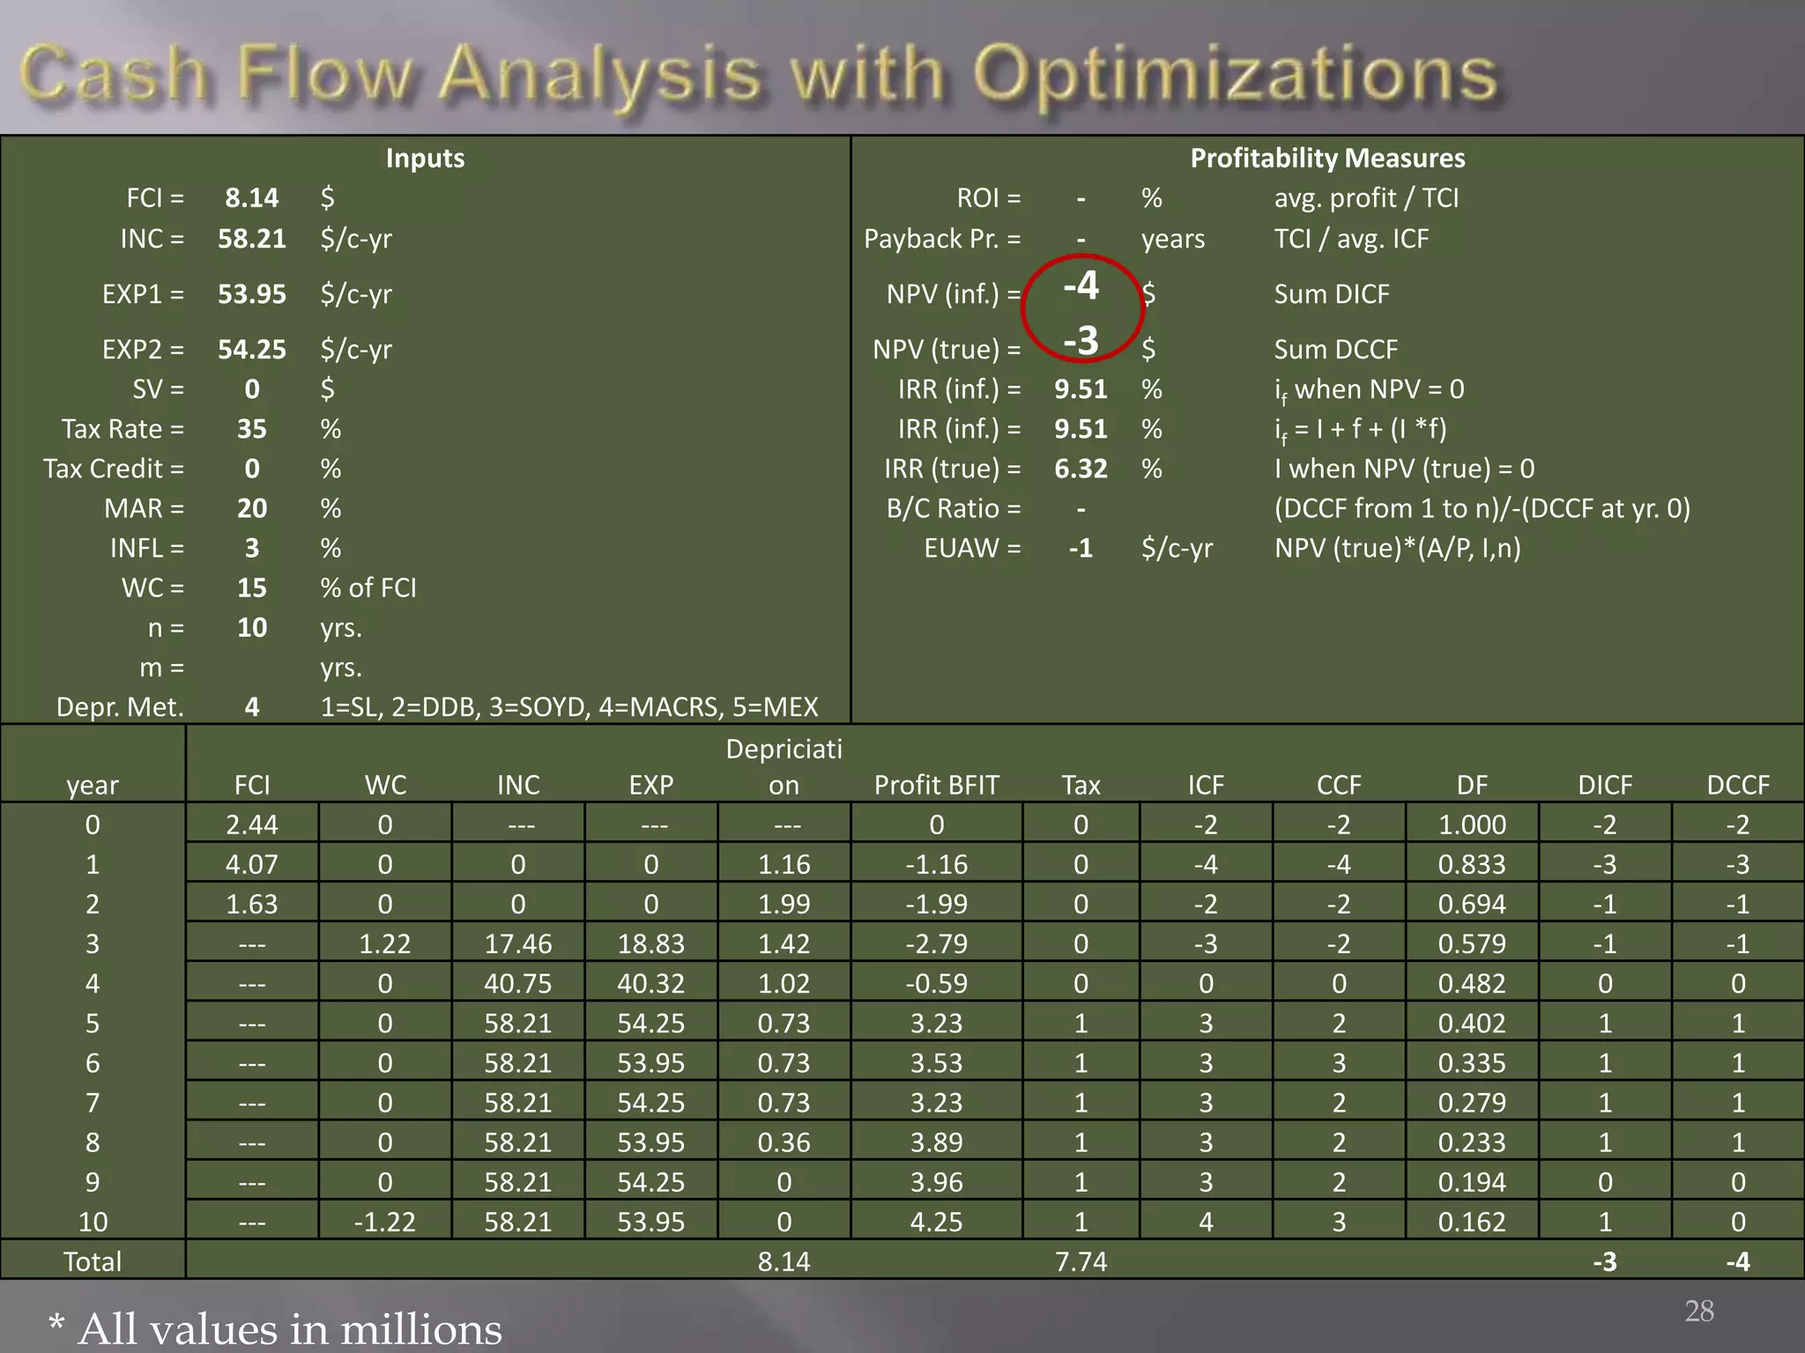Click the DCCF column header
Screen dimensions: 1805x1353
coord(1737,785)
